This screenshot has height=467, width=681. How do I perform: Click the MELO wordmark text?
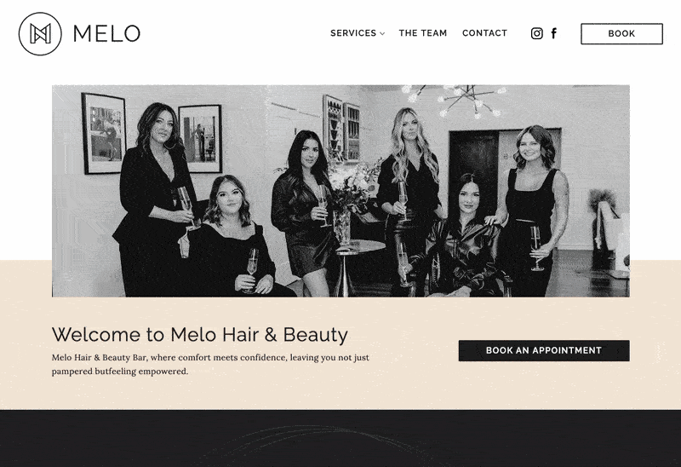(x=107, y=34)
